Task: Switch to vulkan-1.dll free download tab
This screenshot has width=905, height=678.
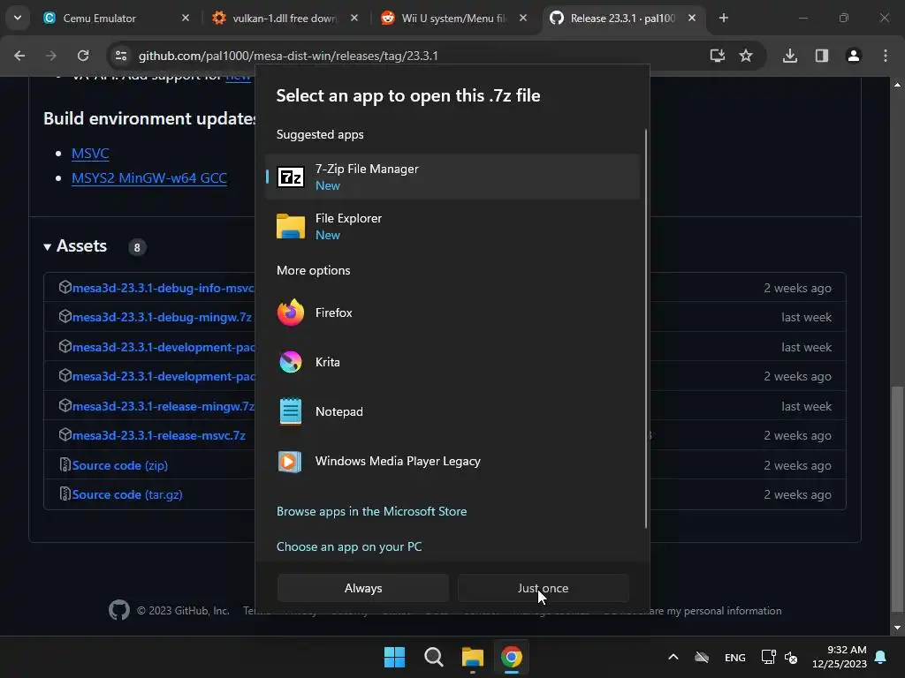Action: [x=285, y=18]
